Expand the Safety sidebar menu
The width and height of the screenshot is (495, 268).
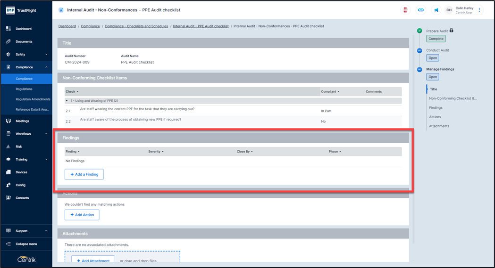pos(46,54)
